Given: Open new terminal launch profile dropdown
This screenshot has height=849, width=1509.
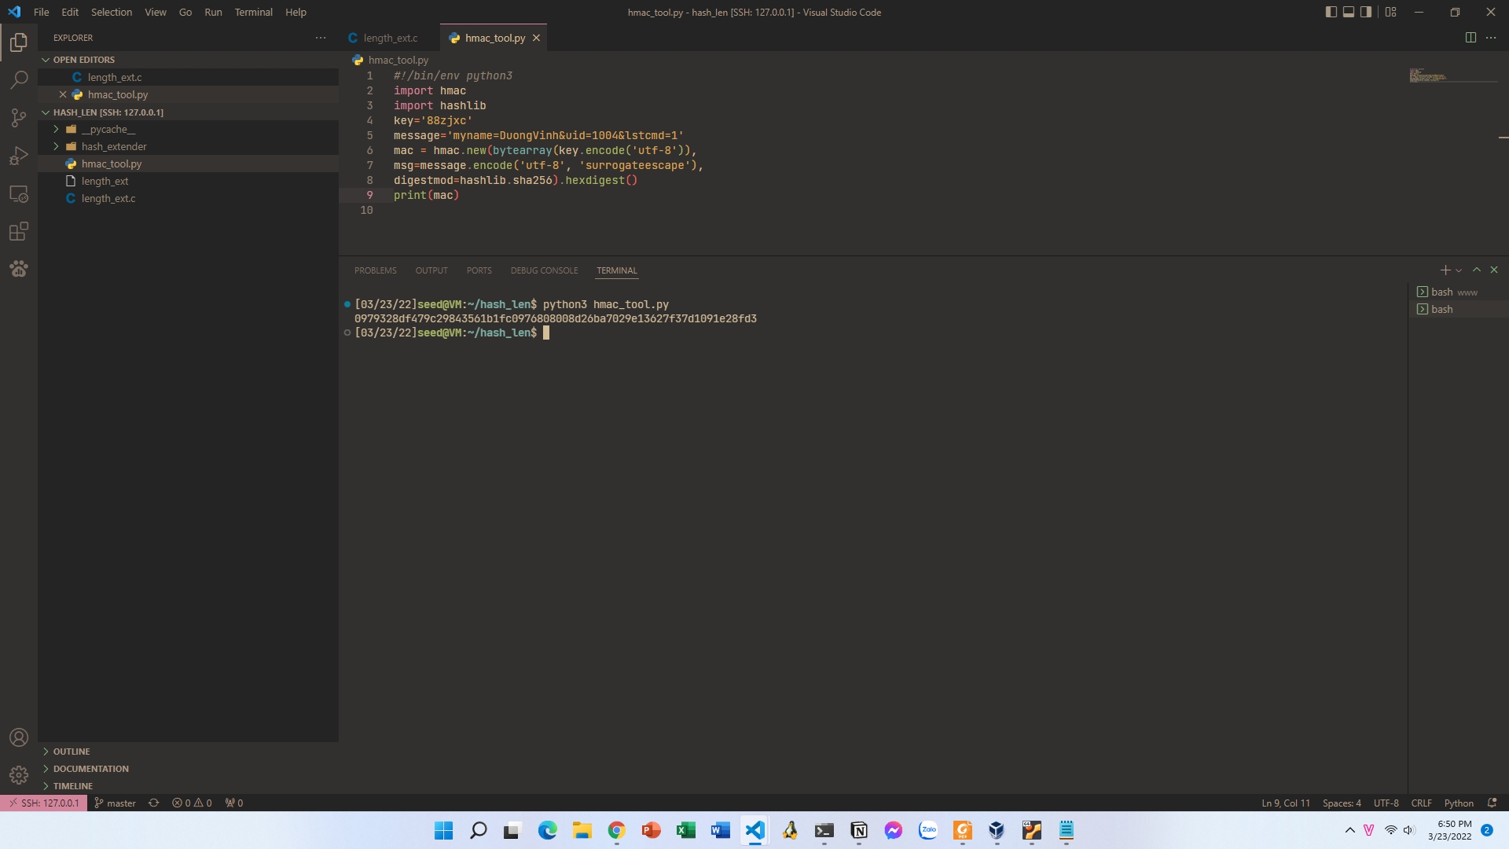Looking at the screenshot, I should coord(1459,270).
